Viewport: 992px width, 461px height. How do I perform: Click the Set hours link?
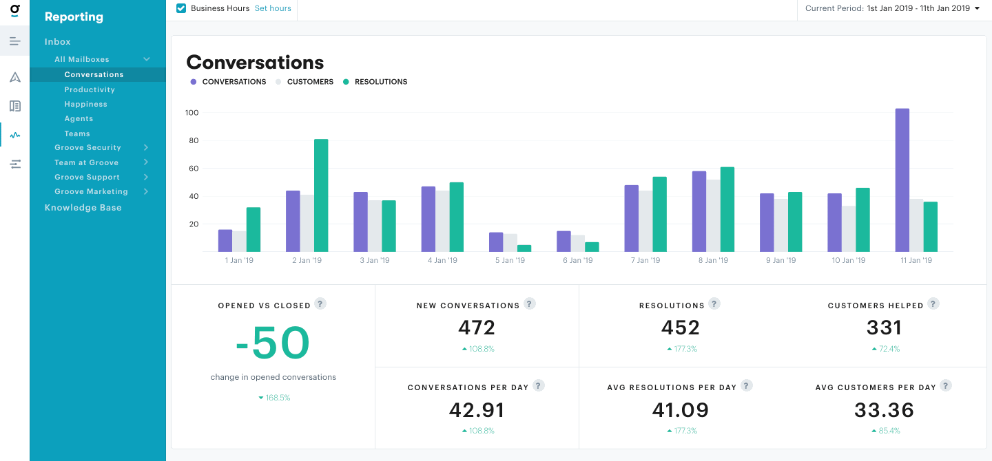coord(273,8)
